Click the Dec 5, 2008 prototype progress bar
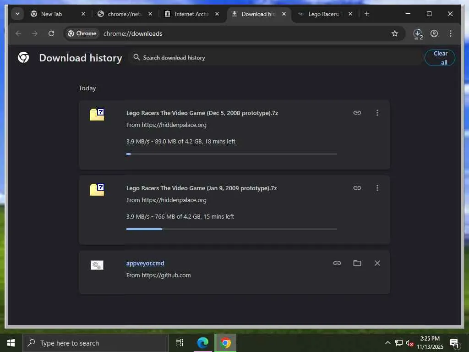Screen dimensions: 469x352 [231, 154]
